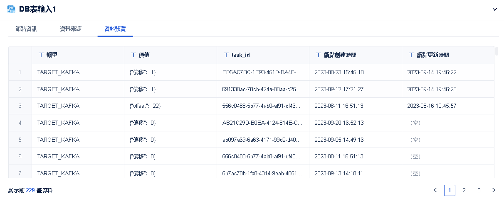Image resolution: width=504 pixels, height=201 pixels.
Task: Select the {"offset": 22} value cell
Action: coord(145,106)
